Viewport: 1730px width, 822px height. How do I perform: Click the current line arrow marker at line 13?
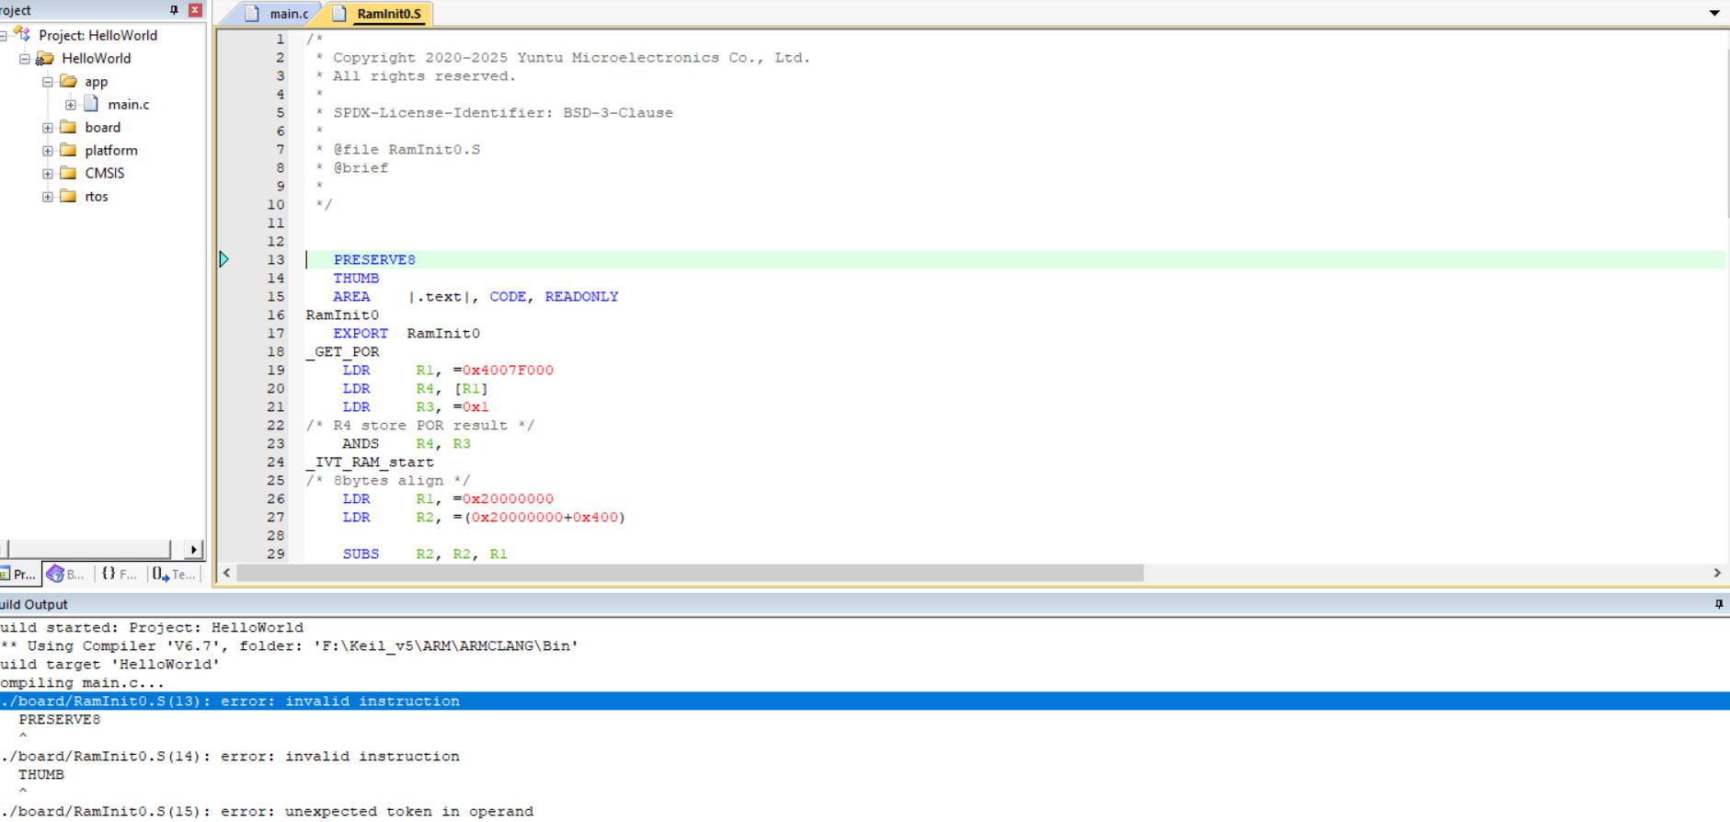pos(223,259)
